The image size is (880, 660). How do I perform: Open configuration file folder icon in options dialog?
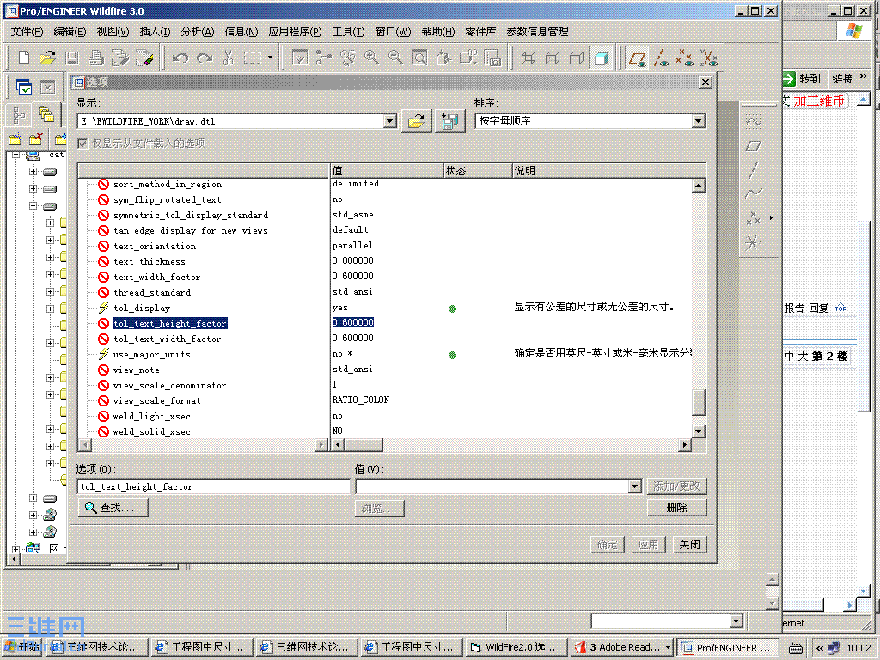click(417, 120)
